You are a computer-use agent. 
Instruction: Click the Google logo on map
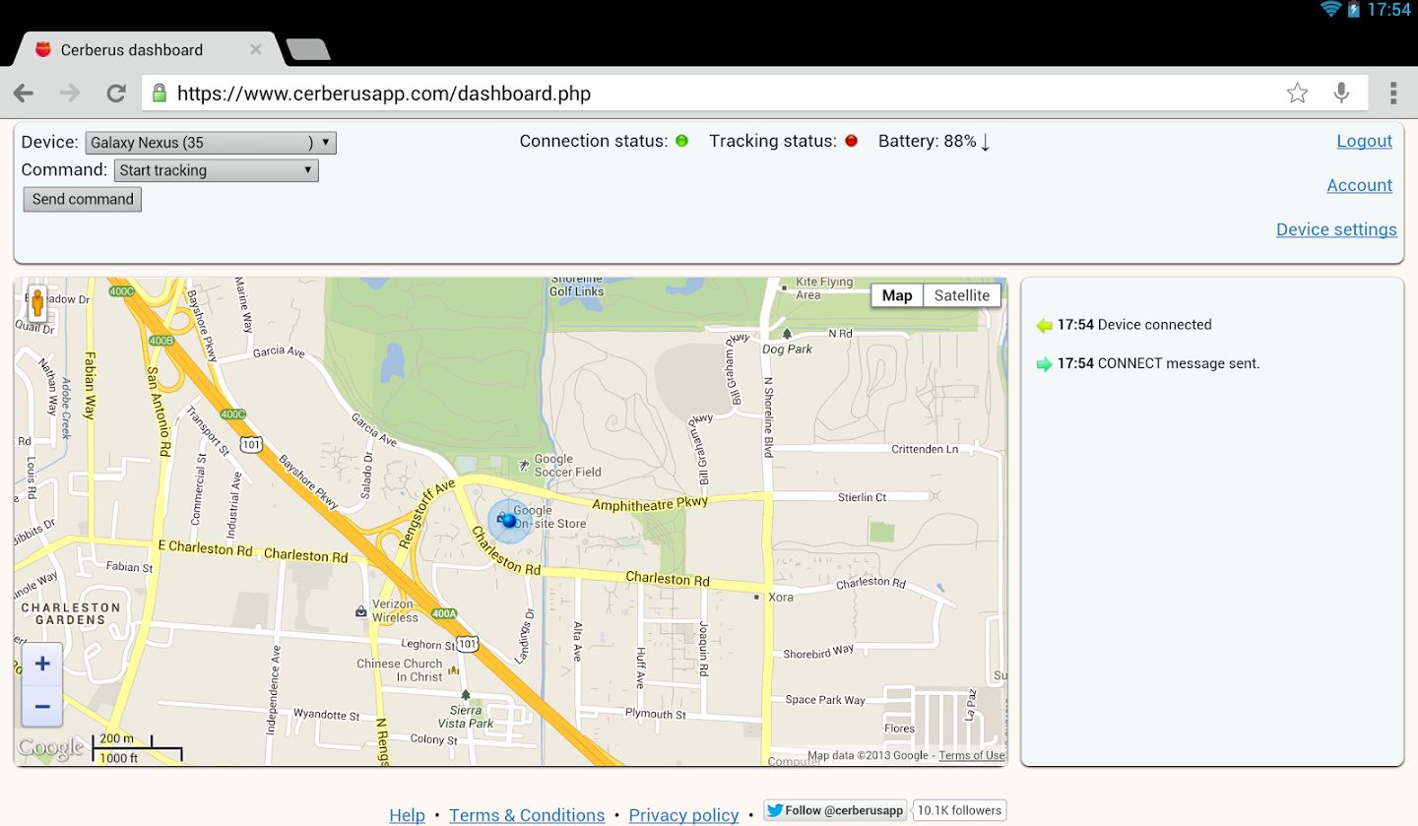click(x=49, y=748)
